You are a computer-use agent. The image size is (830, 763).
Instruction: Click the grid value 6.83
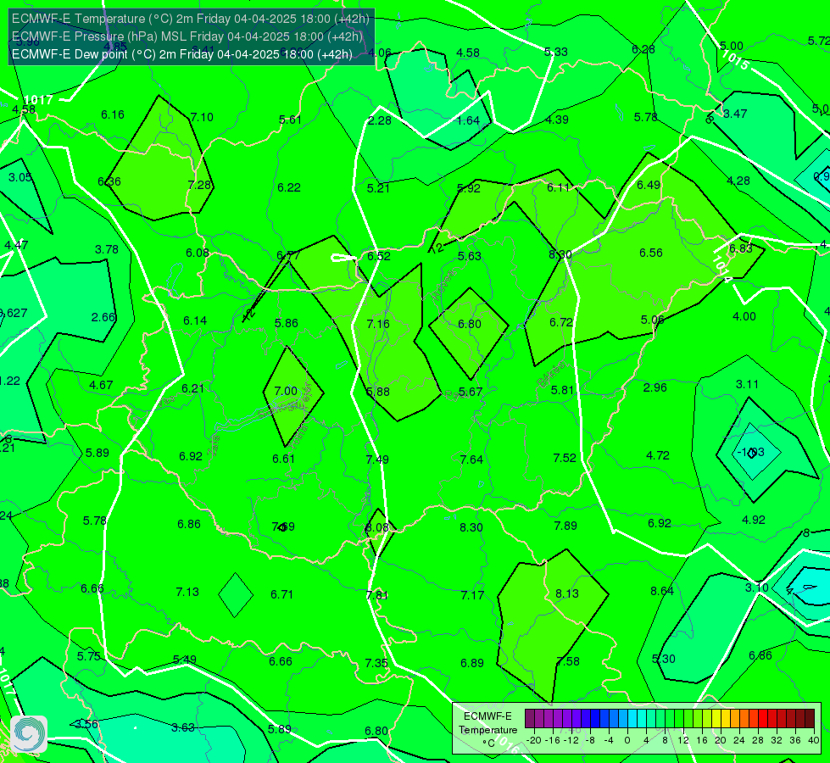(740, 248)
